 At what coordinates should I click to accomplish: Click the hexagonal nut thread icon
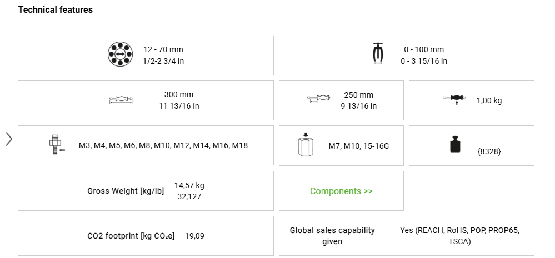coord(306,145)
